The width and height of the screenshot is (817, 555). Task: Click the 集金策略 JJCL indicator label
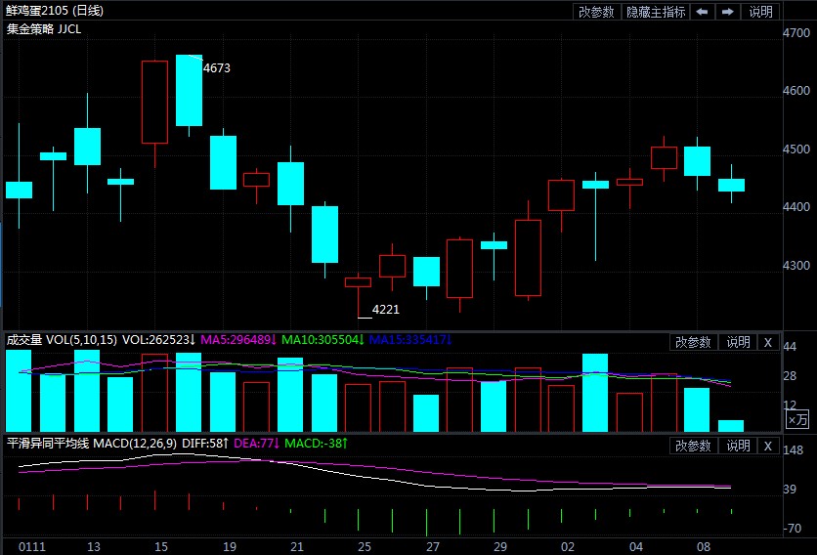point(44,28)
